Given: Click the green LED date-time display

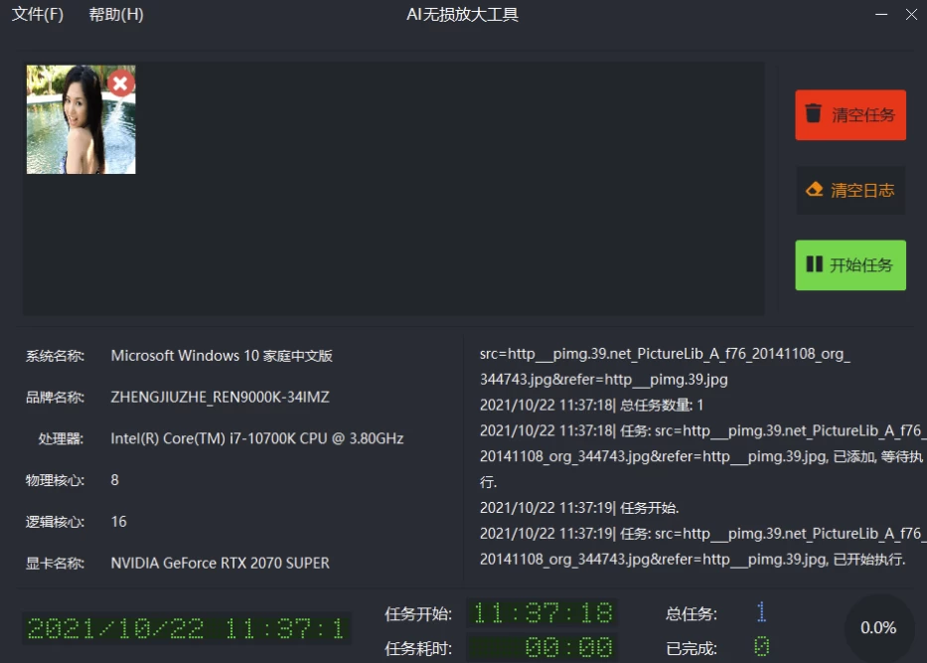Looking at the screenshot, I should pos(187,628).
